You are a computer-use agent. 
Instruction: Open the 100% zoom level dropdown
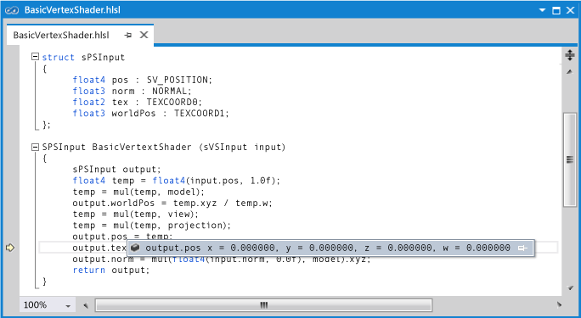(68, 306)
